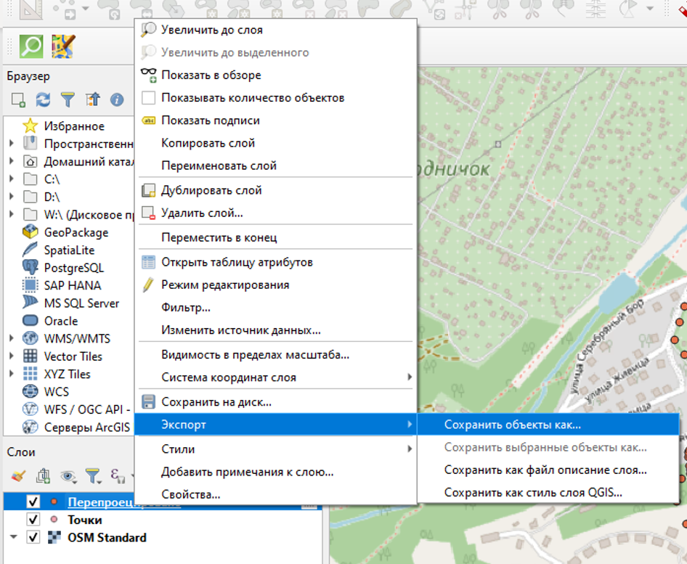Toggle the "Показывать количество объектов" checkbox
Image resolution: width=687 pixels, height=564 pixels.
point(148,98)
